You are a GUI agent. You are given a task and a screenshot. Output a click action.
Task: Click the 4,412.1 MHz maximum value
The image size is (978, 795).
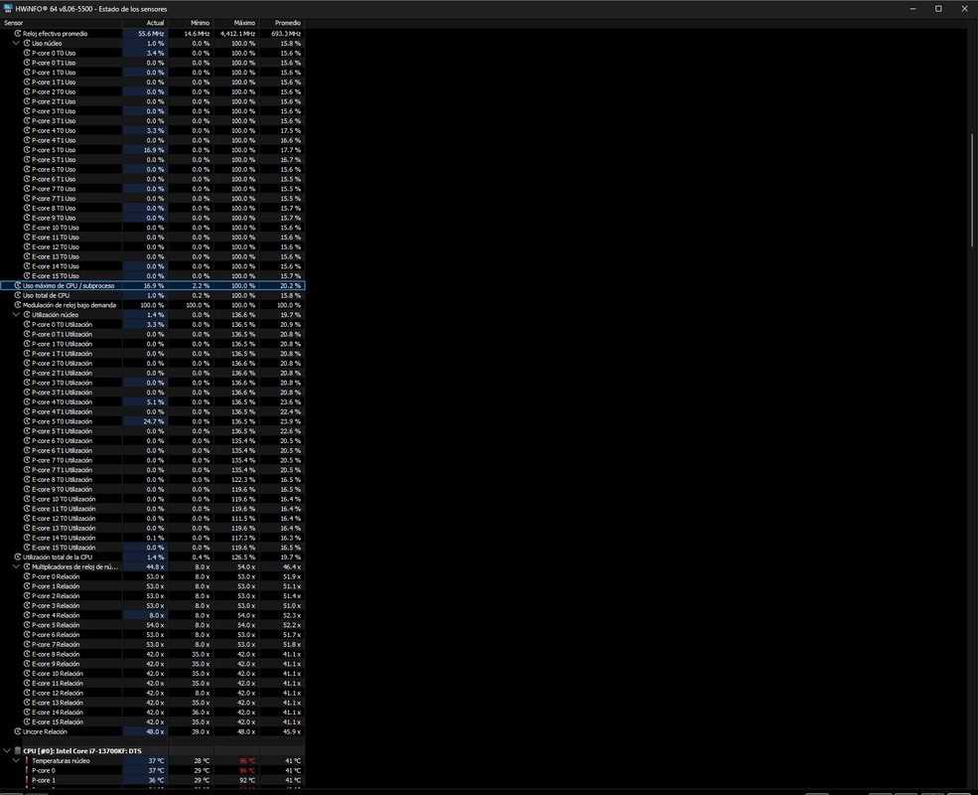(x=237, y=34)
